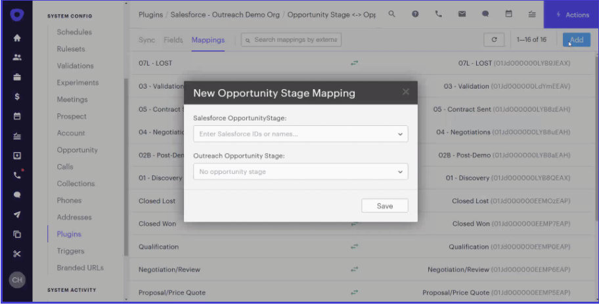
Task: Open Rulesets in System Config
Action: (71, 49)
